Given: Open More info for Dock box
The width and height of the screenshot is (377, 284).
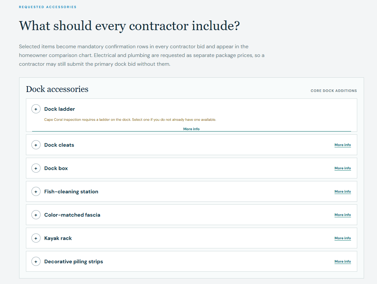Looking at the screenshot, I should click(343, 168).
